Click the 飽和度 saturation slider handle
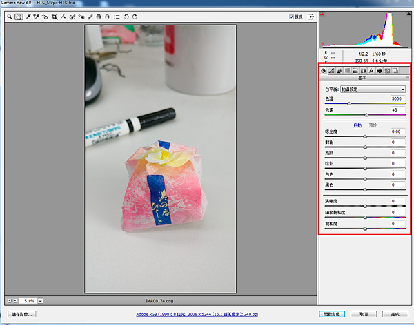The image size is (414, 325). pos(365,229)
